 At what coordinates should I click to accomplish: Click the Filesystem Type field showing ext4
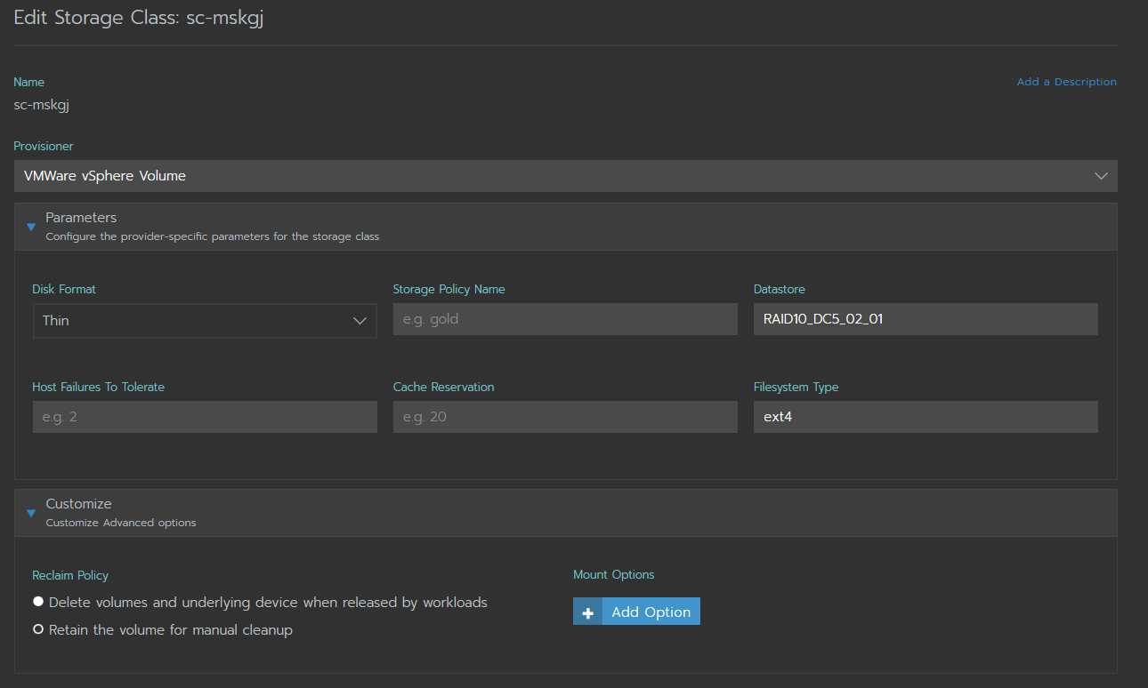tap(926, 416)
